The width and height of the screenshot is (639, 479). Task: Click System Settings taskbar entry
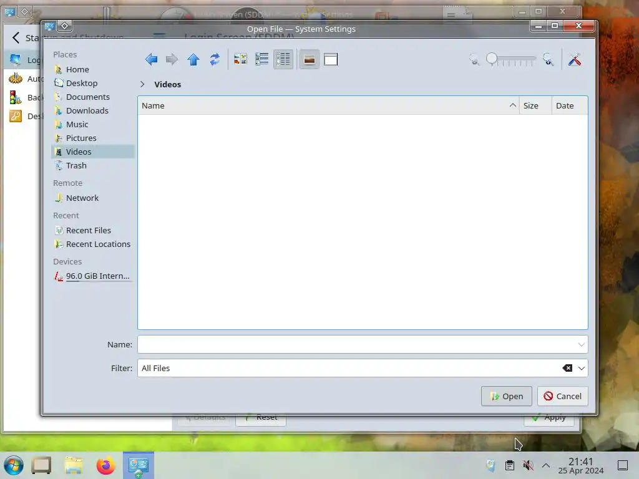(139, 465)
